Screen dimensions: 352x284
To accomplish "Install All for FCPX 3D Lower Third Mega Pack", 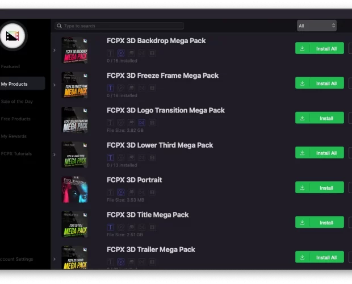I will [x=320, y=153].
